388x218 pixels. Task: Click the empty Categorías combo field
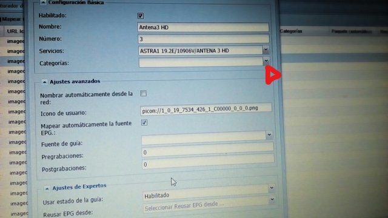pyautogui.click(x=201, y=62)
